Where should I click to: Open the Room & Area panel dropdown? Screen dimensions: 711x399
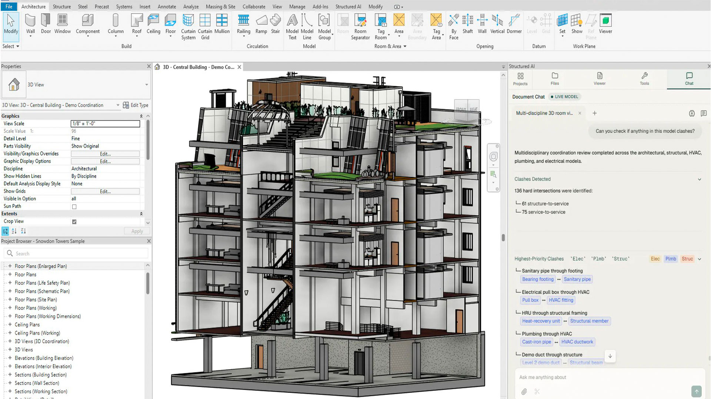click(390, 46)
